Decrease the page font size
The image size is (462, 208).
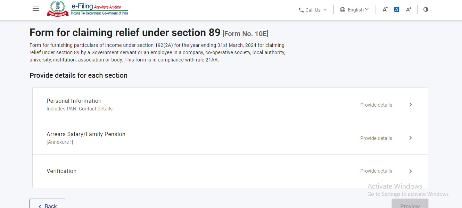[385, 10]
